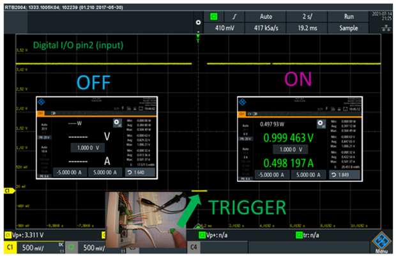Open the R&S Menu button
Screen dimensions: 396x256
coord(381,243)
